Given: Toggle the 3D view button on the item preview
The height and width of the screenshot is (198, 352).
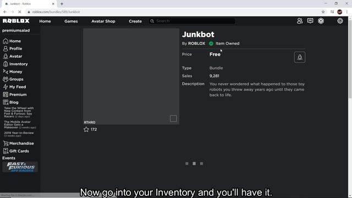Looking at the screenshot, I should click(173, 119).
